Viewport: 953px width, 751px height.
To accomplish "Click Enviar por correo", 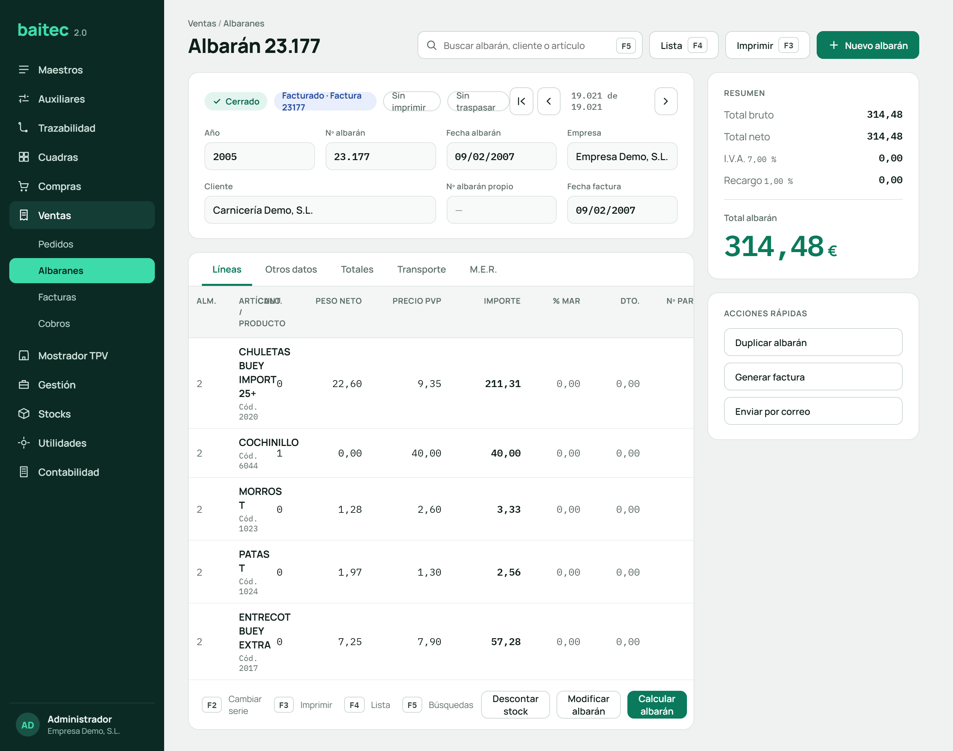I will pos(813,411).
